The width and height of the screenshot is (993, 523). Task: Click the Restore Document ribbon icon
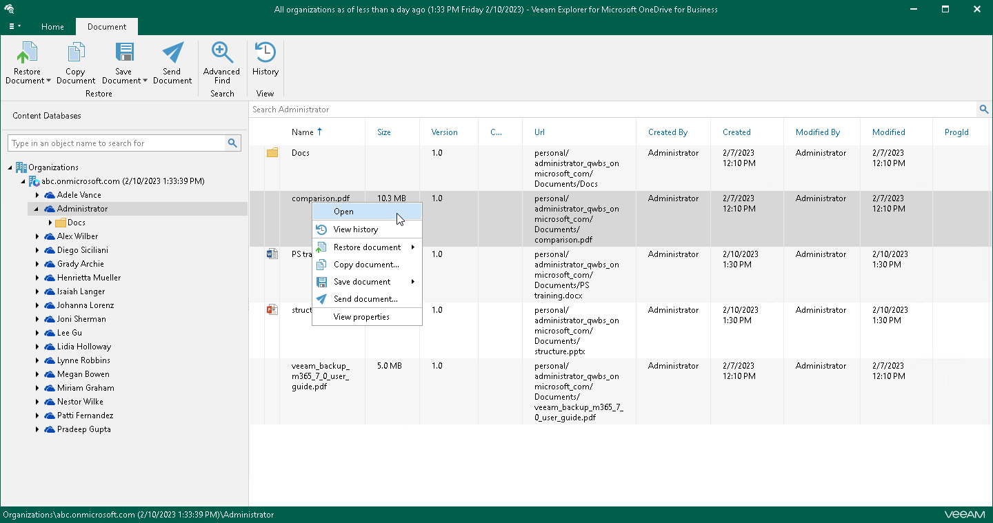[27, 53]
